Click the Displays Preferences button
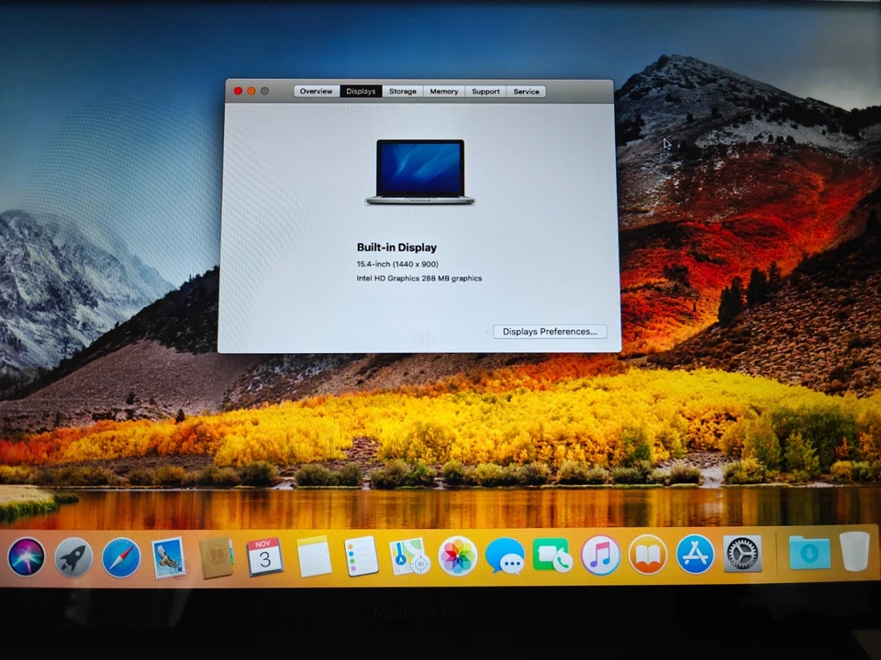 pyautogui.click(x=549, y=331)
